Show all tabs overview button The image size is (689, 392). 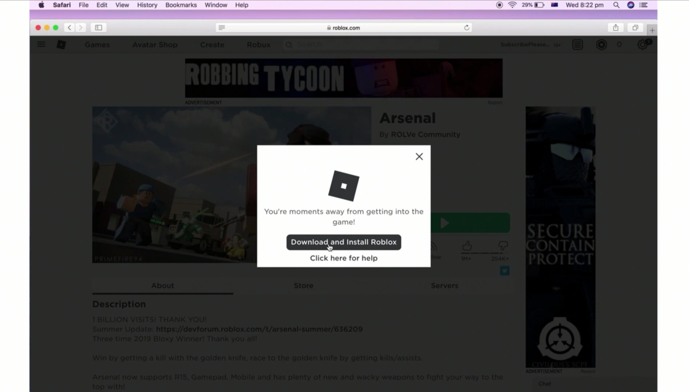tap(635, 28)
